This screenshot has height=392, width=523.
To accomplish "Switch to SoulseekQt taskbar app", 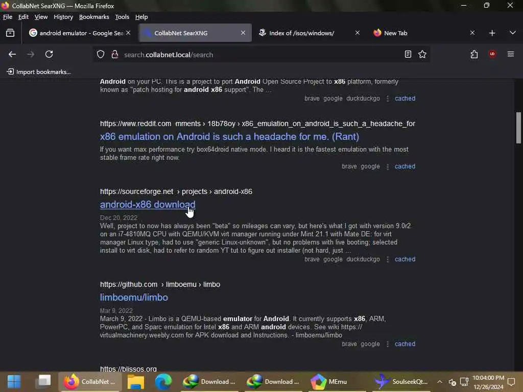I will [x=401, y=381].
